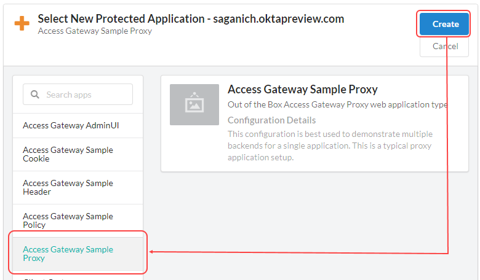Click the Access Gateway Sample Proxy card heading
480x280 pixels.
(302, 90)
